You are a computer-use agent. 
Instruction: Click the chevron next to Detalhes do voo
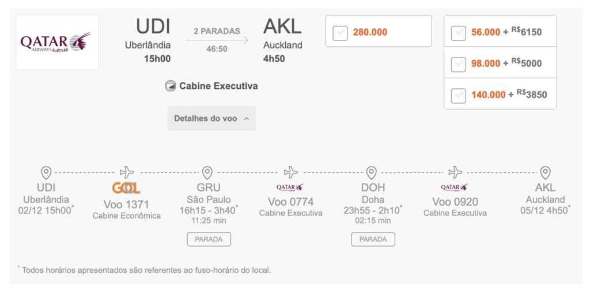[x=247, y=119]
